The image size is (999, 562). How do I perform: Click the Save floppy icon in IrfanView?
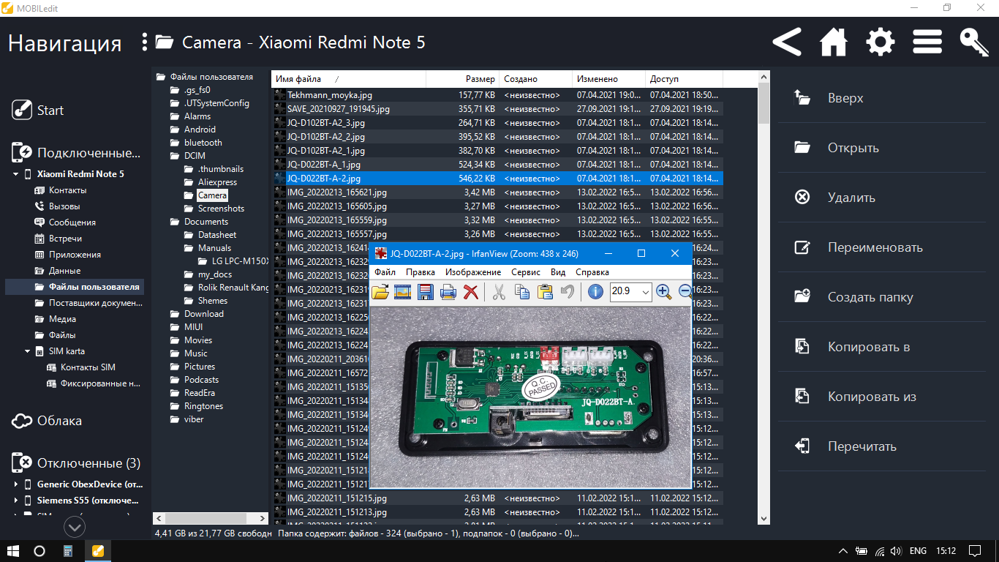tap(426, 292)
